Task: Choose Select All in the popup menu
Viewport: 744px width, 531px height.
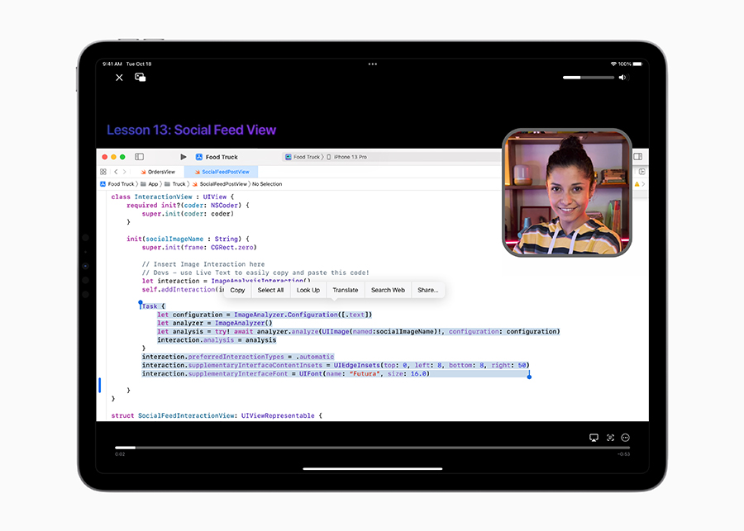Action: [270, 290]
